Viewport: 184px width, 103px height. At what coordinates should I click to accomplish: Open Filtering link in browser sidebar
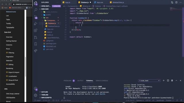pyautogui.click(x=11, y=53)
